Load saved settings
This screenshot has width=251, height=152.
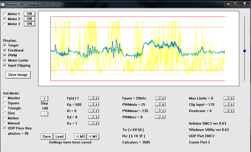[60, 136]
